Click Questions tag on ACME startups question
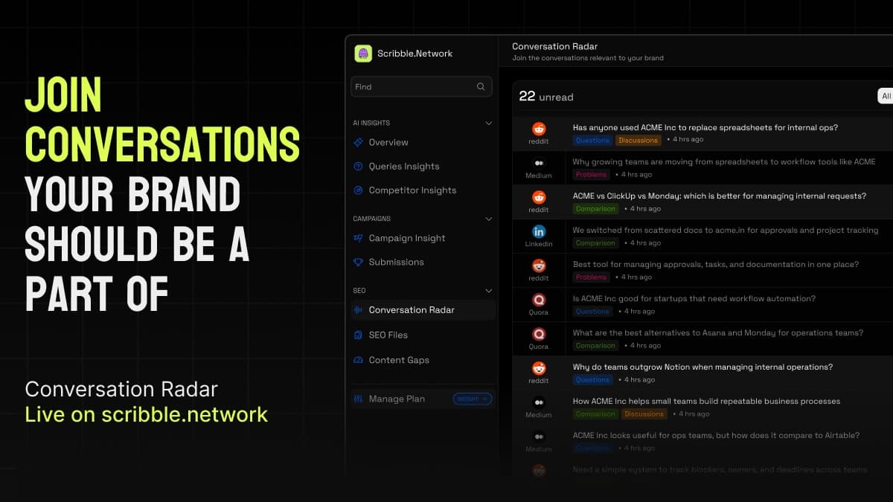The image size is (893, 502). (592, 311)
